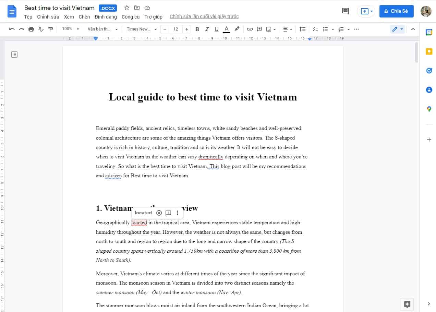The image size is (436, 312).
Task: Open the Công cụ menu
Action: (x=131, y=16)
